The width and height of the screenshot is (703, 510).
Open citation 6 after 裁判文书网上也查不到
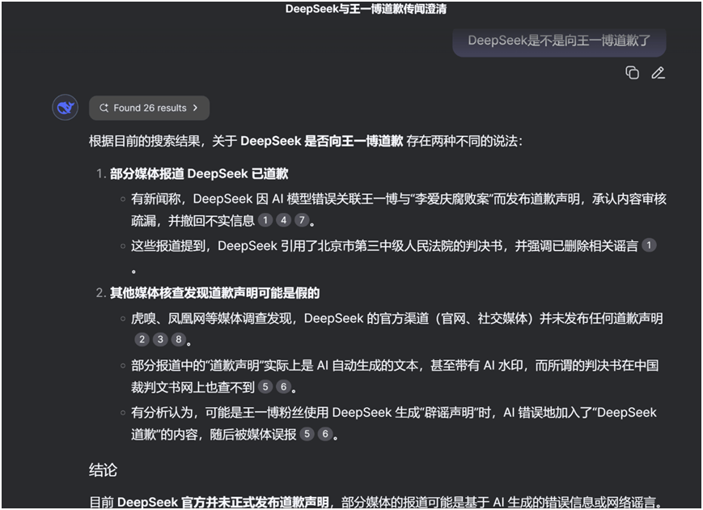283,387
